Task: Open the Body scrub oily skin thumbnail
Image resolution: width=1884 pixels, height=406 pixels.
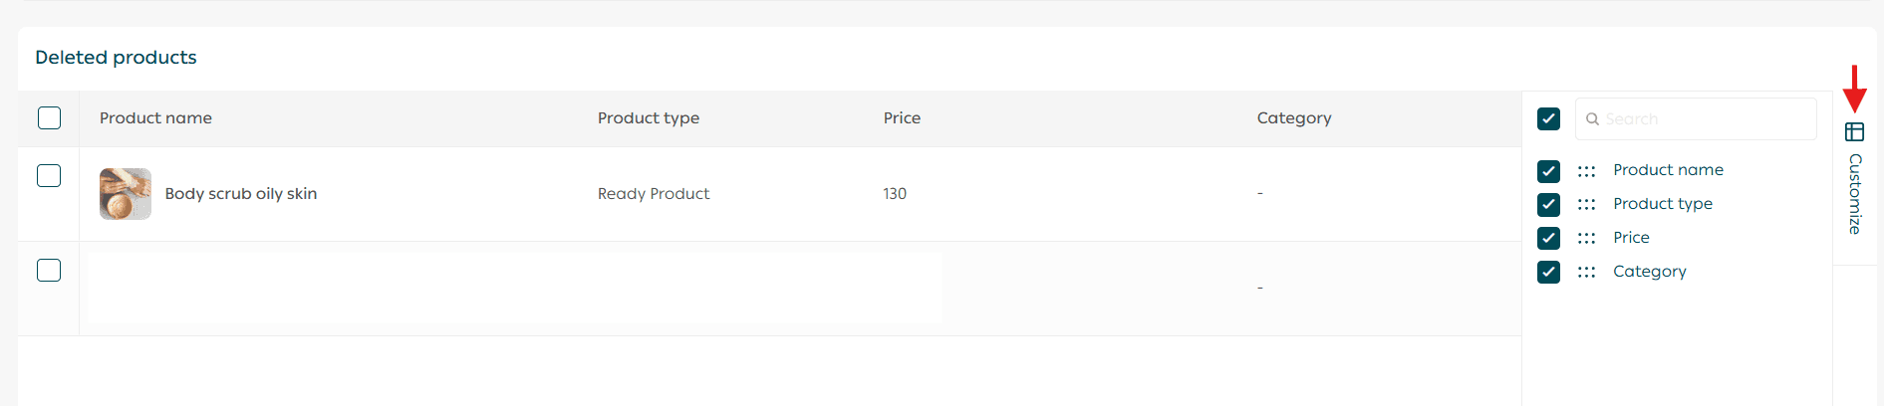Action: point(126,194)
